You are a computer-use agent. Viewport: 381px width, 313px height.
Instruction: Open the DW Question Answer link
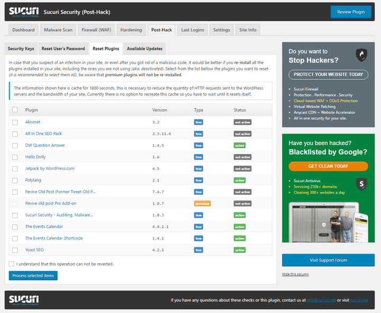45,145
